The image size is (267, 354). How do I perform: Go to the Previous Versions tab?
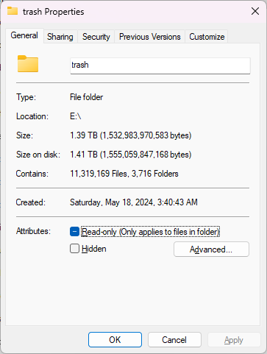point(150,37)
